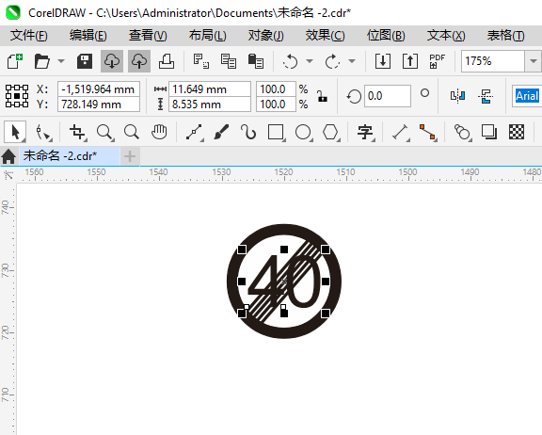Select the Freehand line tool
This screenshot has height=435, width=542.
pyautogui.click(x=194, y=133)
